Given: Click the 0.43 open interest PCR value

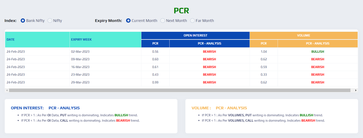Looking at the screenshot, I should [x=155, y=75].
